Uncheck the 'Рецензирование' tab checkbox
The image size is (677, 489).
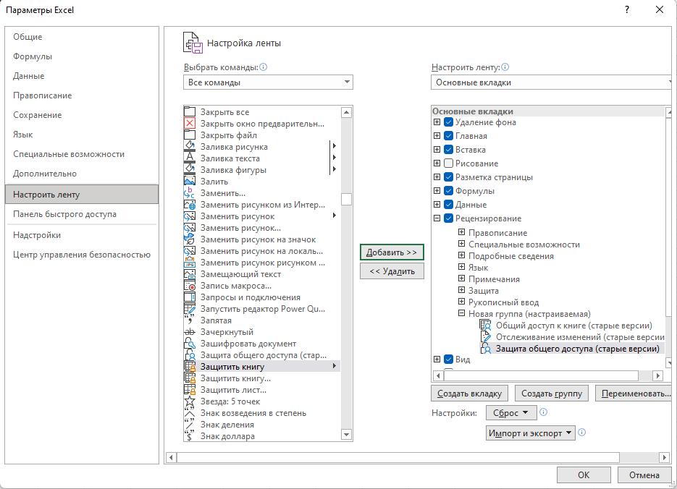(449, 218)
